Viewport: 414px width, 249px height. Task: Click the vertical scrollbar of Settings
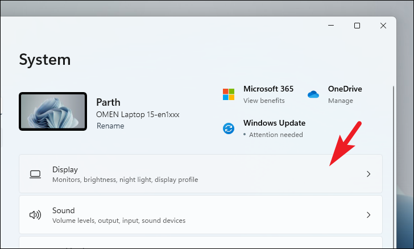click(x=394, y=167)
